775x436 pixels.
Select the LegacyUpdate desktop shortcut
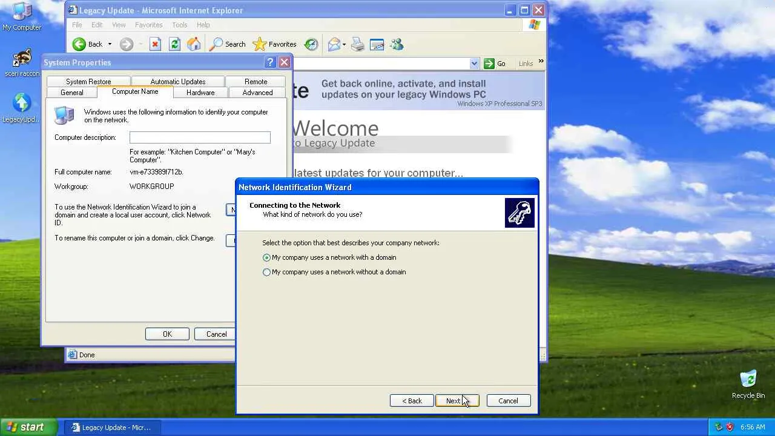pos(22,108)
